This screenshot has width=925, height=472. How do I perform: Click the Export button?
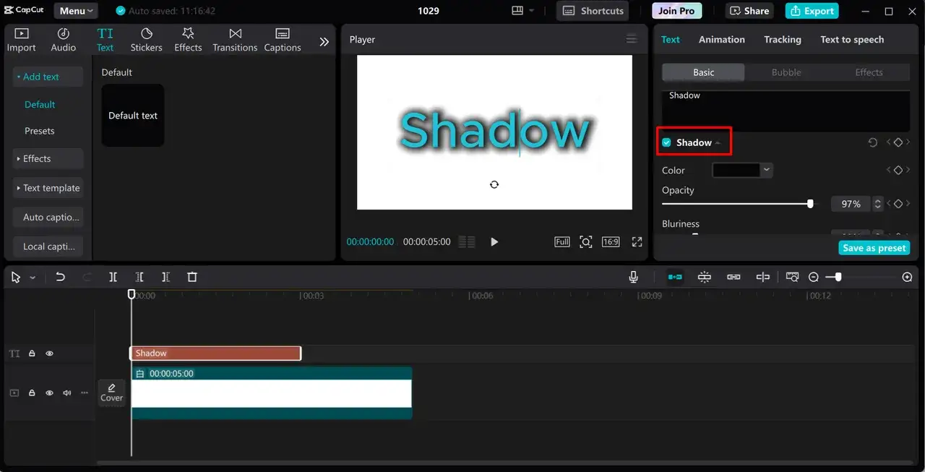tap(812, 11)
